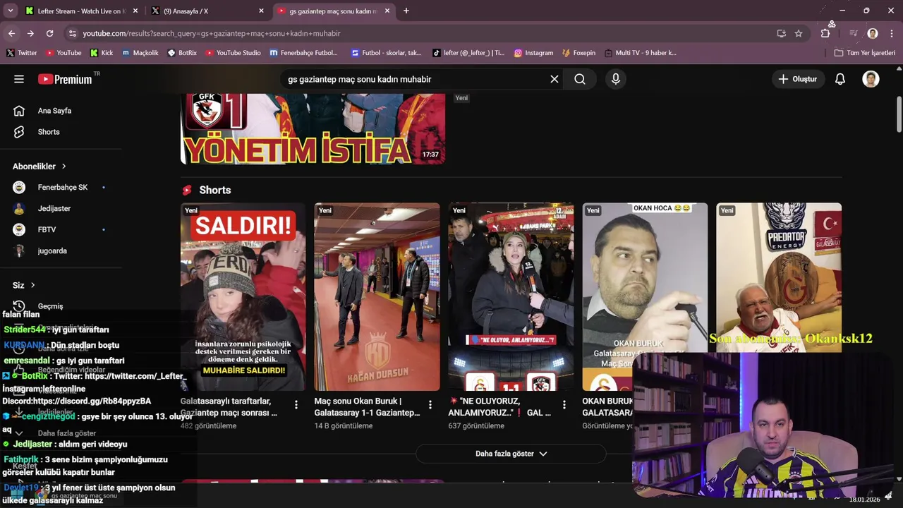The height and width of the screenshot is (508, 903).
Task: Open the Twitter bookmark
Action: (x=22, y=53)
